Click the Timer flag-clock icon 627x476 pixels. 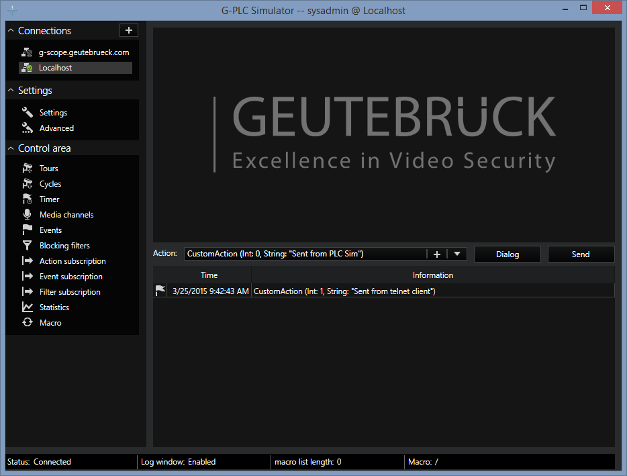click(x=28, y=199)
